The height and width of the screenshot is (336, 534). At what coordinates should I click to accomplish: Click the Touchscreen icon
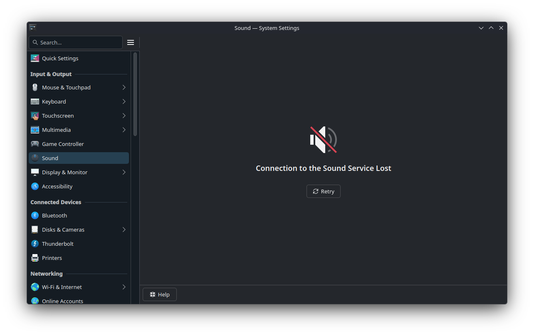[35, 116]
